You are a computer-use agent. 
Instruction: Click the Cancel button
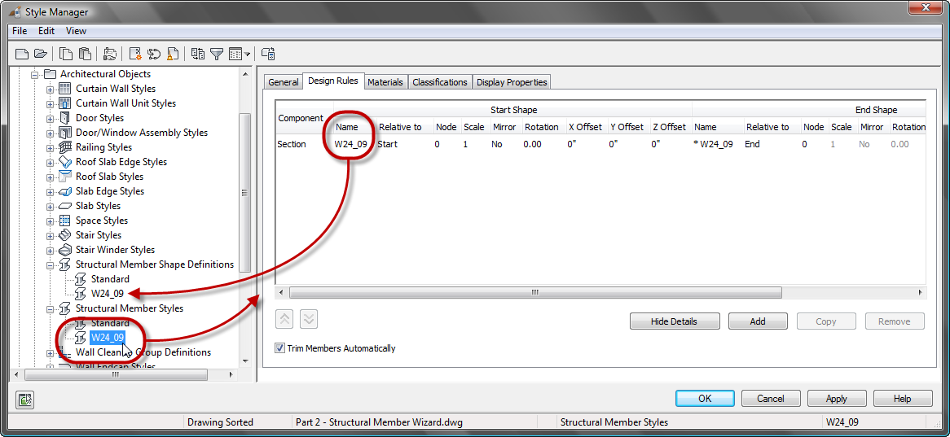771,399
